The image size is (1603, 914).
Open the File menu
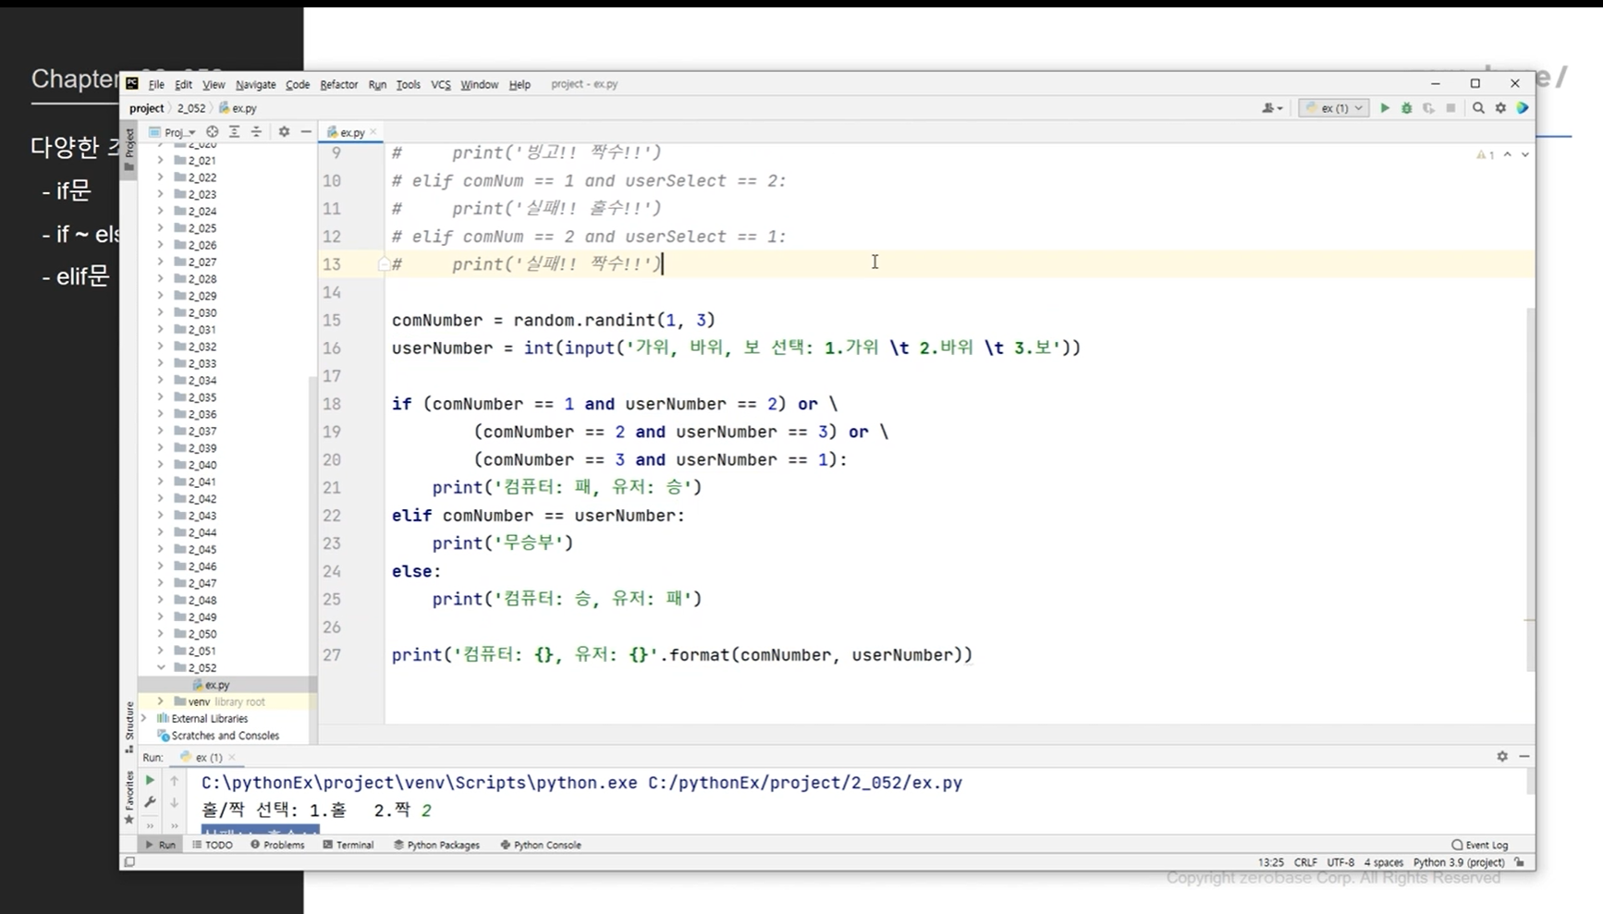156,84
